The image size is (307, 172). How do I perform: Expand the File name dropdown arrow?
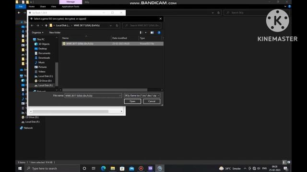120,96
